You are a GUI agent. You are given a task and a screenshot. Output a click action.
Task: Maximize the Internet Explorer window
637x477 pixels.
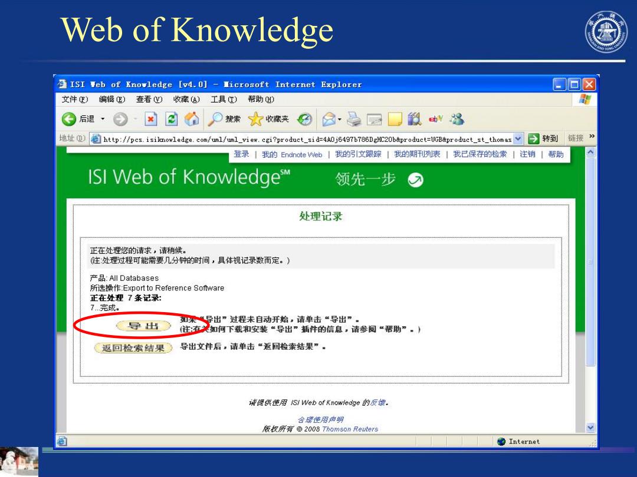coord(574,84)
